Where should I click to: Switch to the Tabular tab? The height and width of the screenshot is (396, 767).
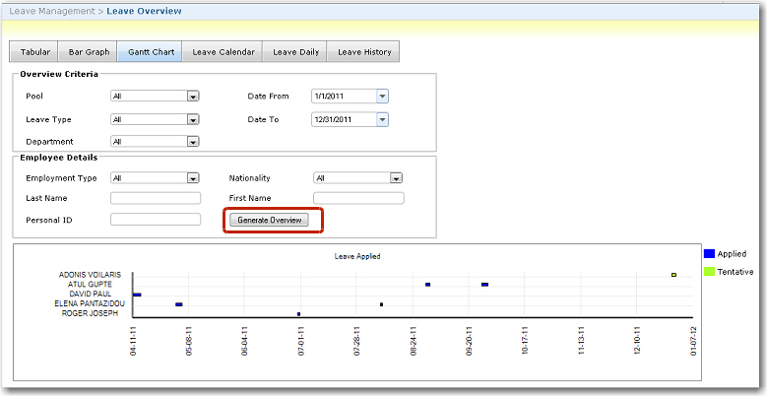click(34, 52)
